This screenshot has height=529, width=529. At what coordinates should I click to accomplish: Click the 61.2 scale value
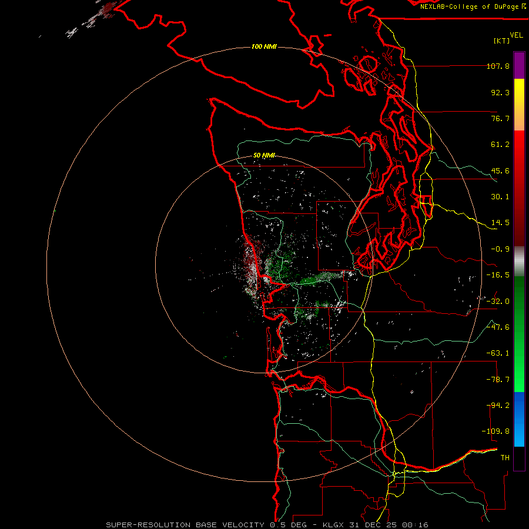click(x=500, y=145)
